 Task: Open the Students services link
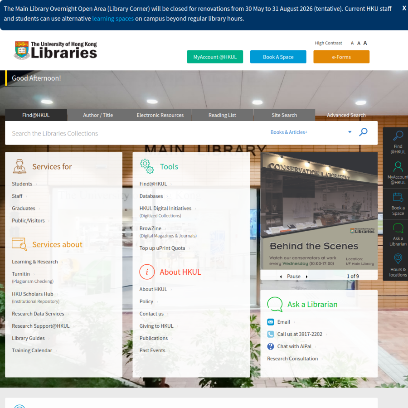point(22,184)
